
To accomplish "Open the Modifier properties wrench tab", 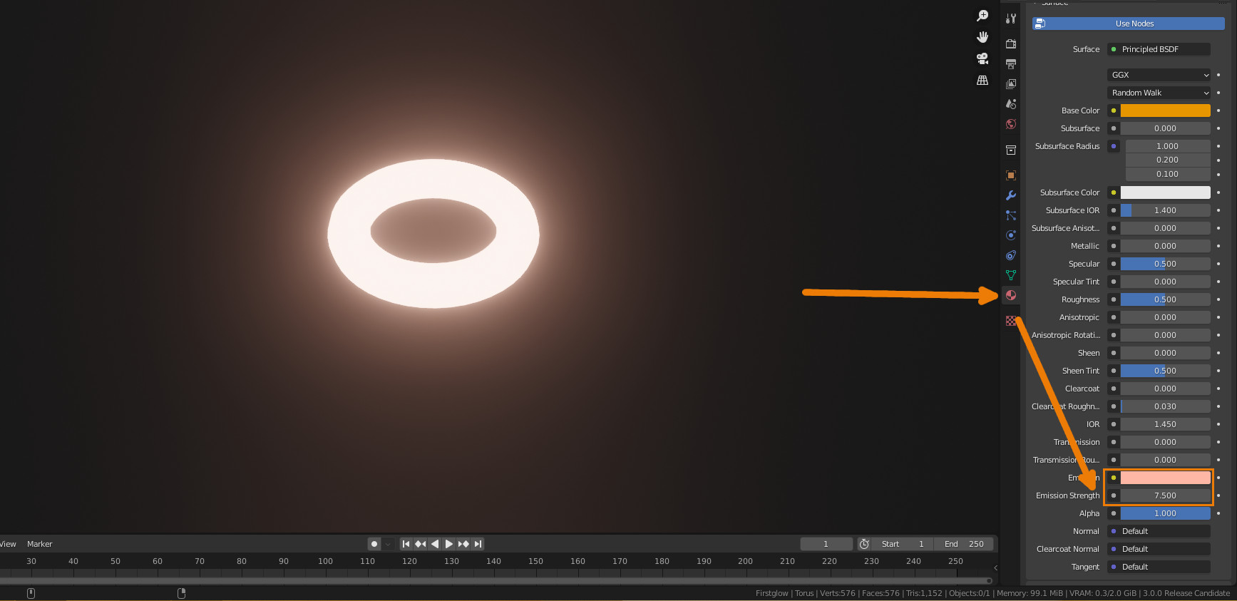I will pyautogui.click(x=1011, y=195).
